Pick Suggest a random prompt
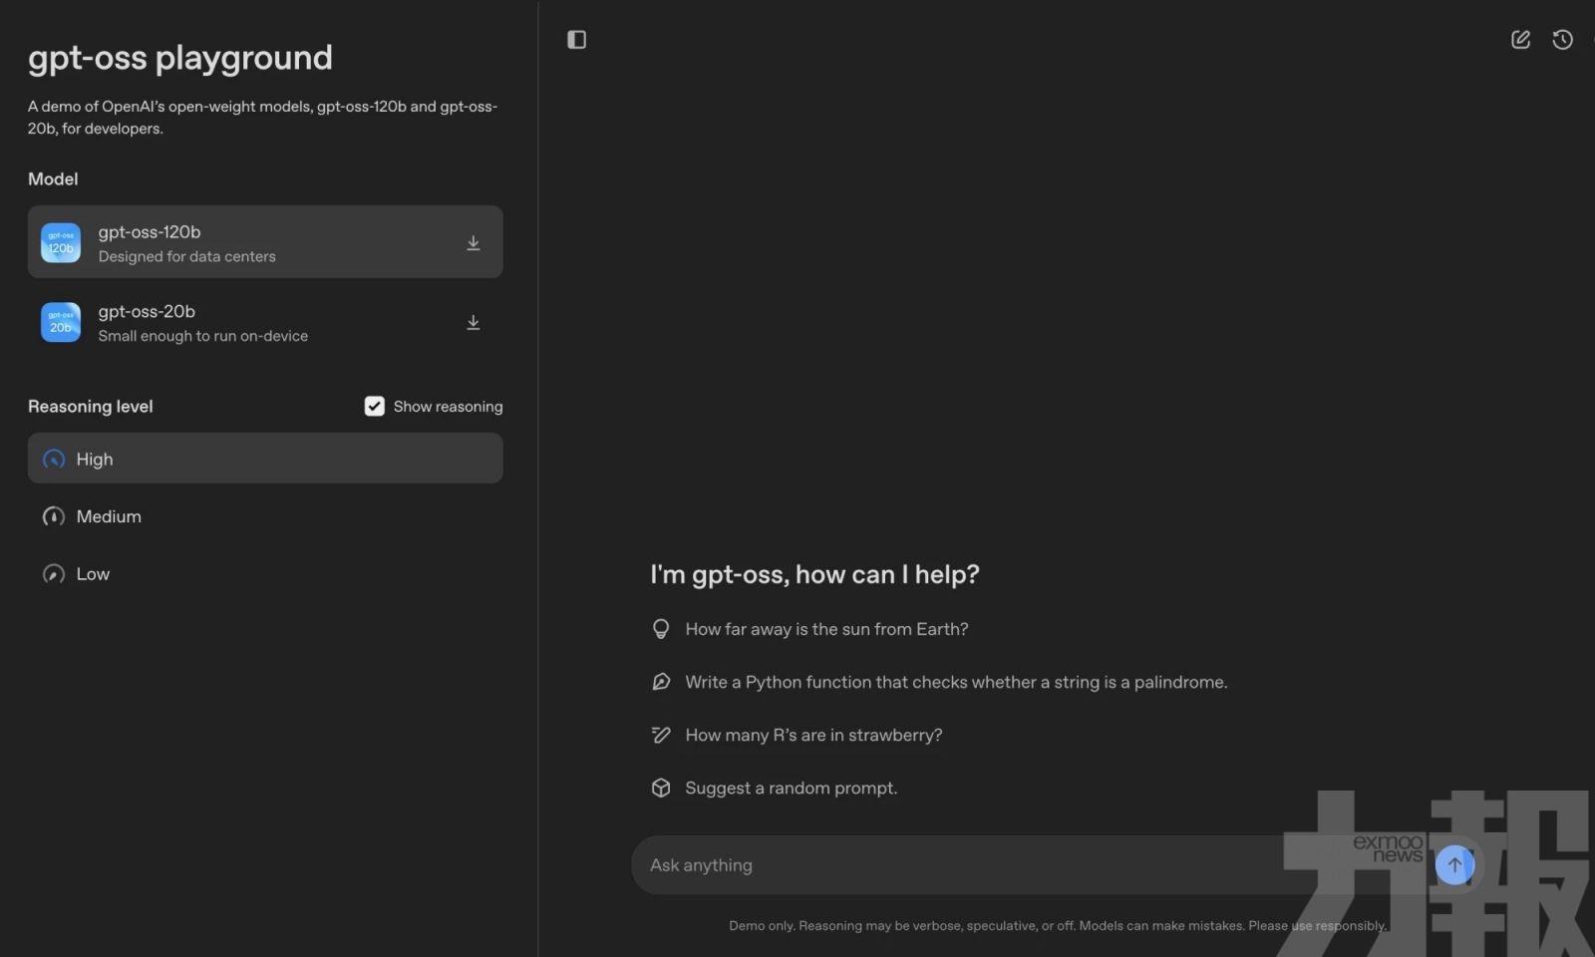Screen dimensions: 1595x957 pyautogui.click(x=792, y=788)
